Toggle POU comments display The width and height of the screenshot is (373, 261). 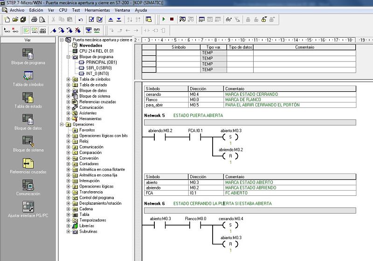(x=27, y=30)
